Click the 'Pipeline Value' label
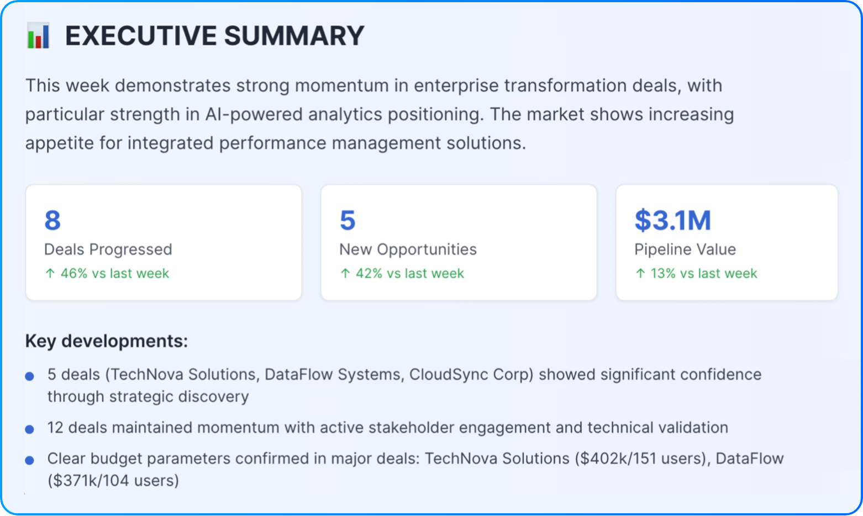863x516 pixels. [x=685, y=249]
